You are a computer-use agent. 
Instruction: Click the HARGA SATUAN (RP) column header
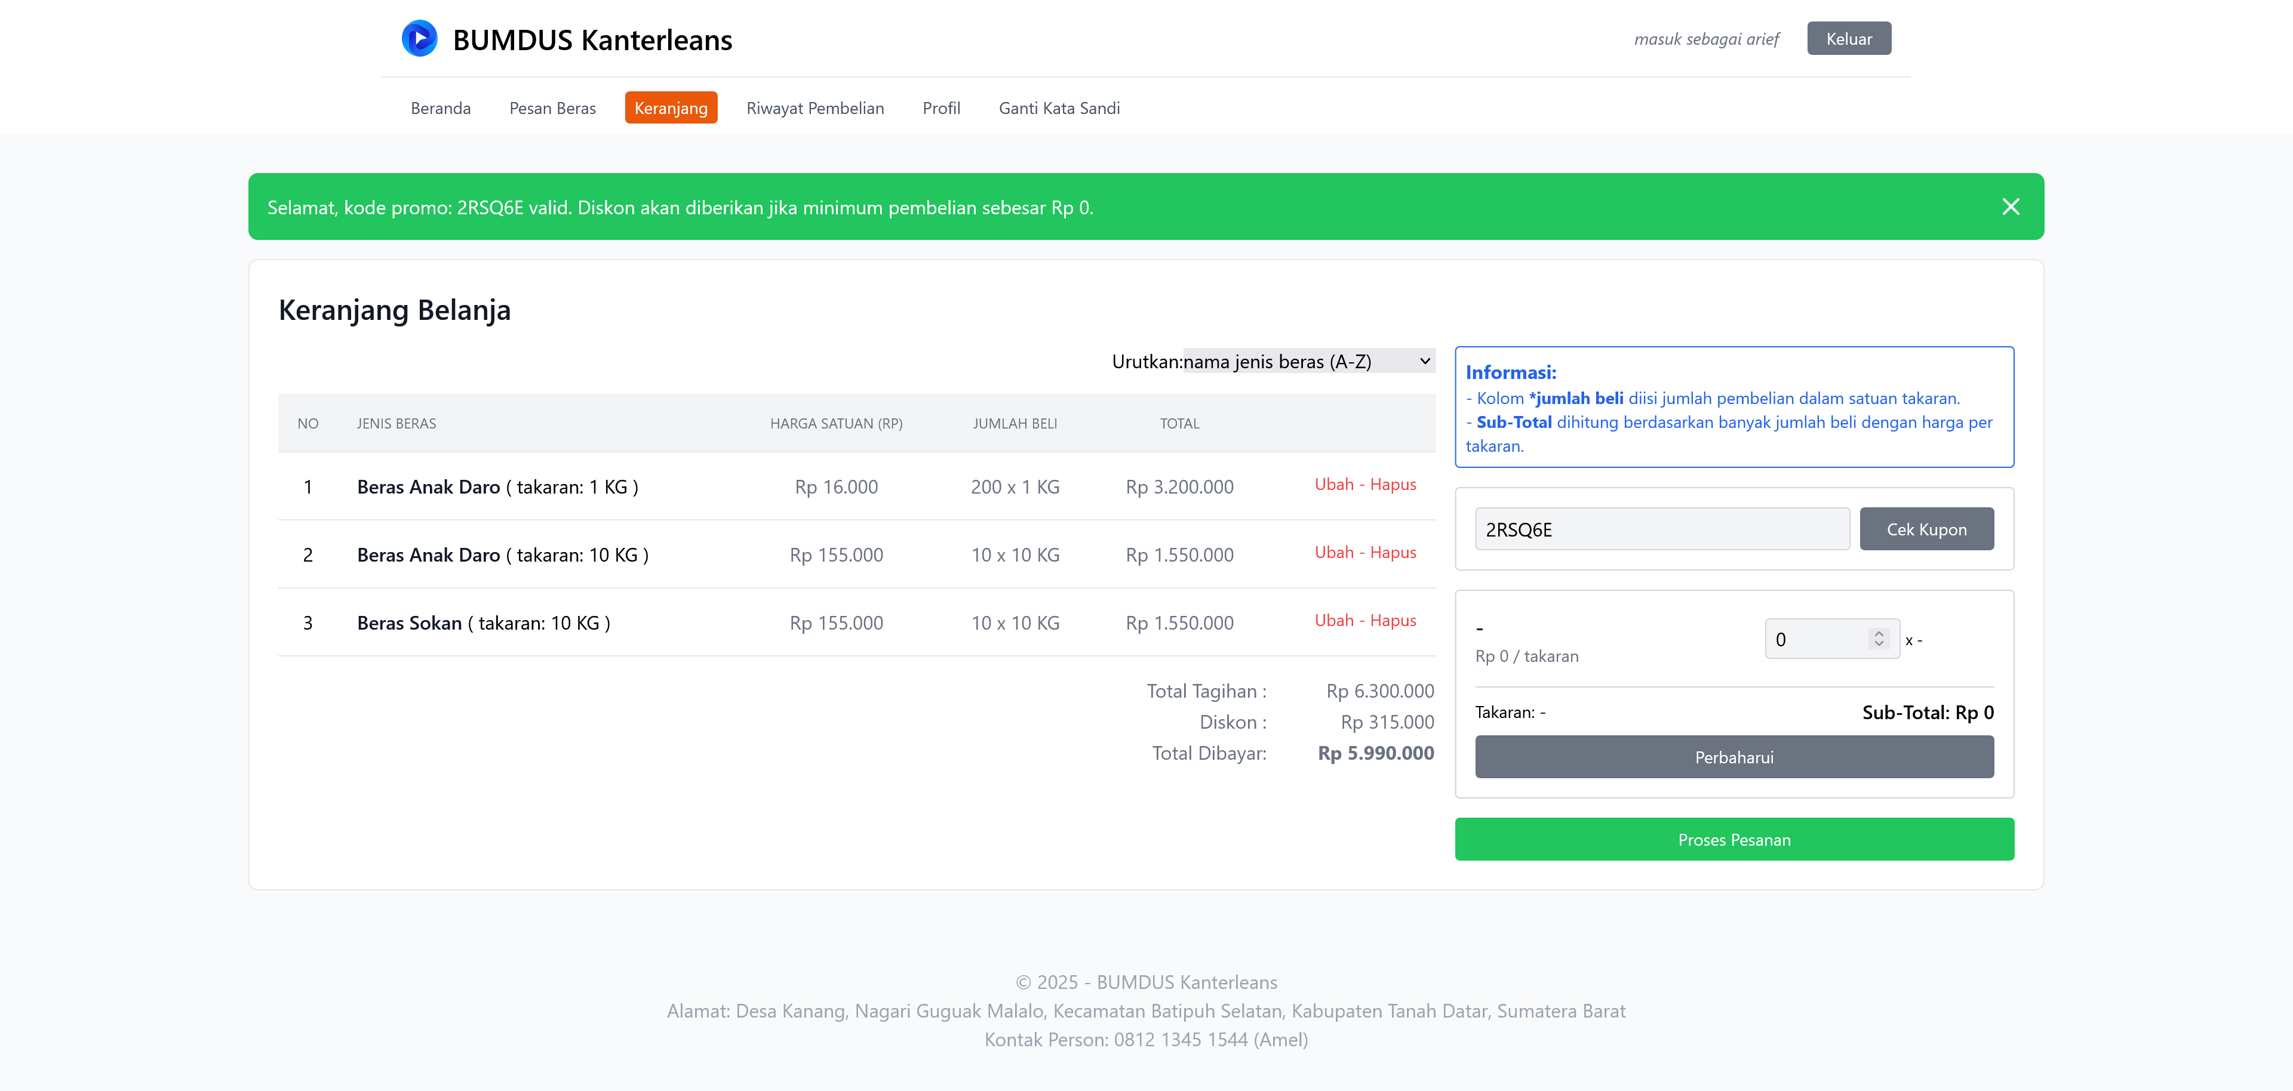(836, 424)
